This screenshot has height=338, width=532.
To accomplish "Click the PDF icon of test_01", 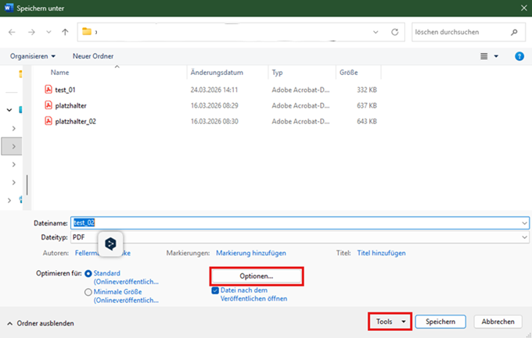I will [49, 90].
